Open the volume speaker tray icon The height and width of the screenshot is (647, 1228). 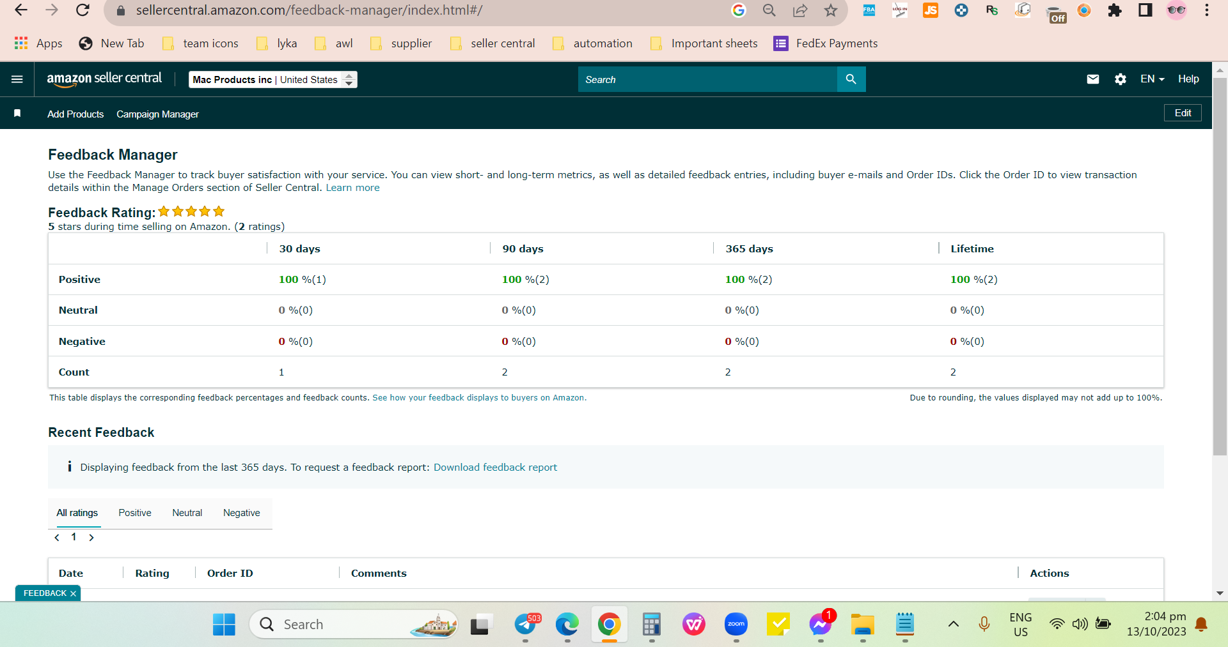pos(1080,624)
